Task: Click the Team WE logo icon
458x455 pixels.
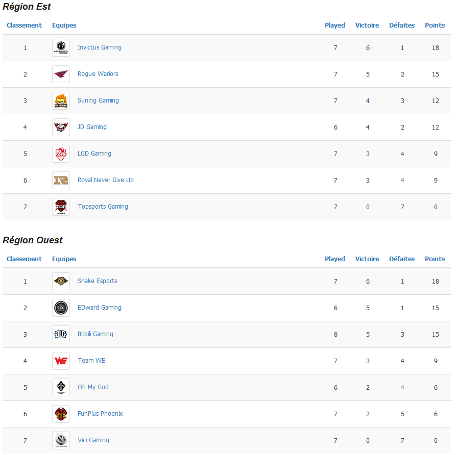Action: pos(61,361)
